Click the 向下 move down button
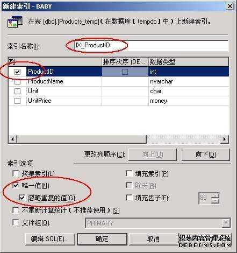 point(206,154)
